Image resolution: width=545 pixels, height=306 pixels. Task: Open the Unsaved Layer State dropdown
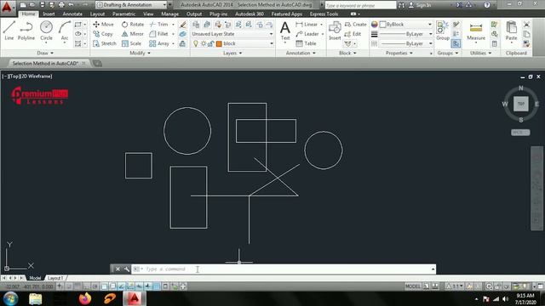coord(232,34)
